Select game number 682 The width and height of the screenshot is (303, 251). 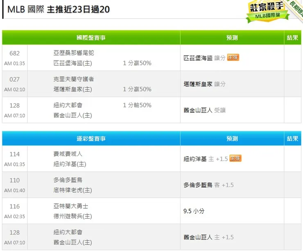click(14, 53)
